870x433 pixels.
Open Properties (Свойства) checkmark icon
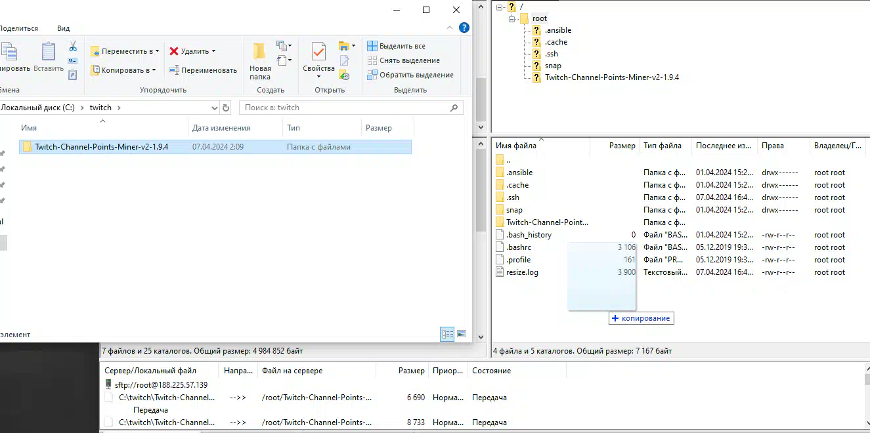(318, 52)
